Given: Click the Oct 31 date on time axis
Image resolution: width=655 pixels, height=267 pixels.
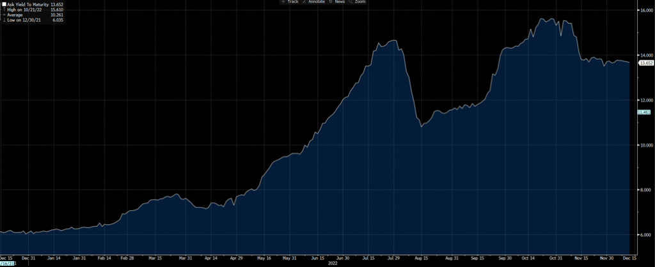Looking at the screenshot, I should 555,258.
